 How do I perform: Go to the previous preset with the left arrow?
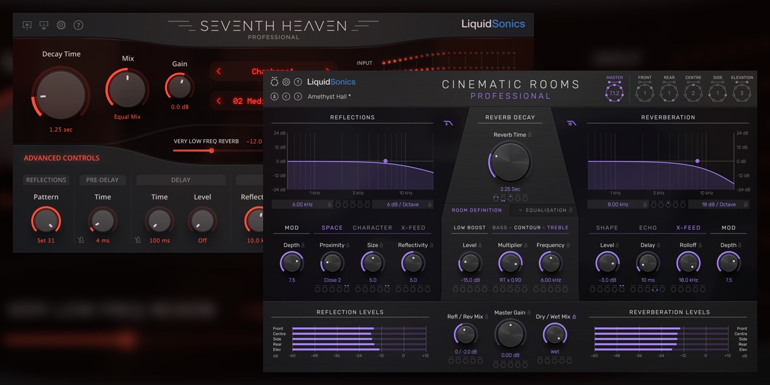pyautogui.click(x=286, y=96)
